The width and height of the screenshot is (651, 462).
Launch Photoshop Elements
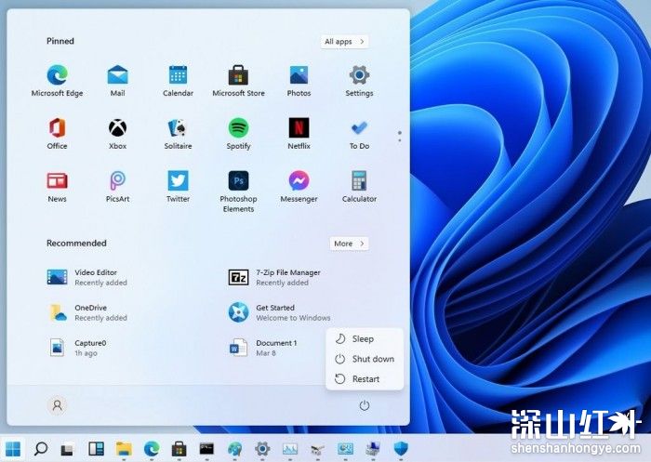(238, 191)
